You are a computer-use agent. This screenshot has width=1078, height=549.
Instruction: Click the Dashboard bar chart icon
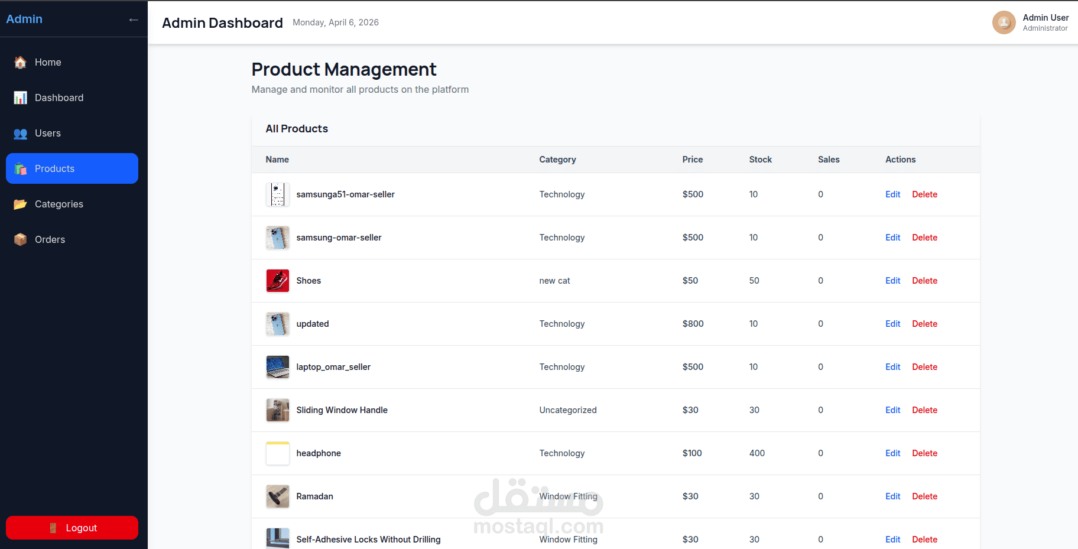click(21, 98)
